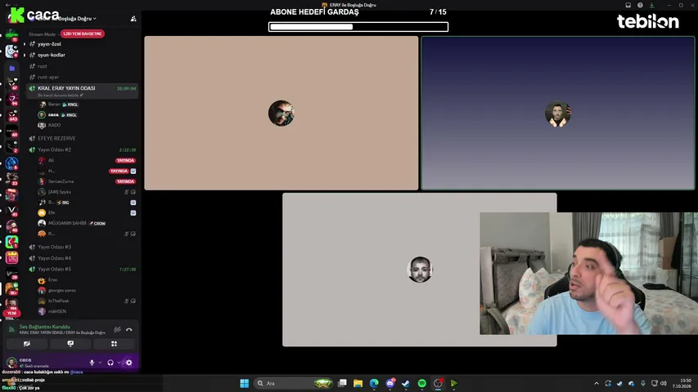Click user mäHSEN in list

pyautogui.click(x=57, y=311)
